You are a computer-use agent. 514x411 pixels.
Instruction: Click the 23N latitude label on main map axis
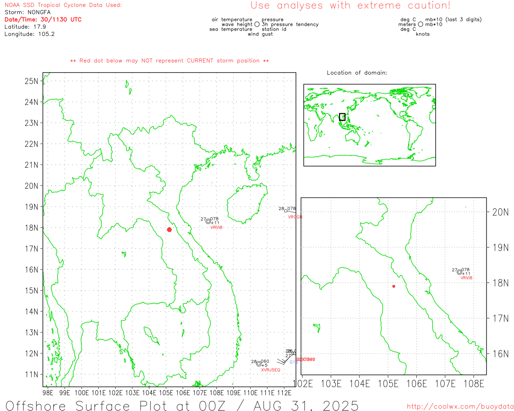(31, 123)
